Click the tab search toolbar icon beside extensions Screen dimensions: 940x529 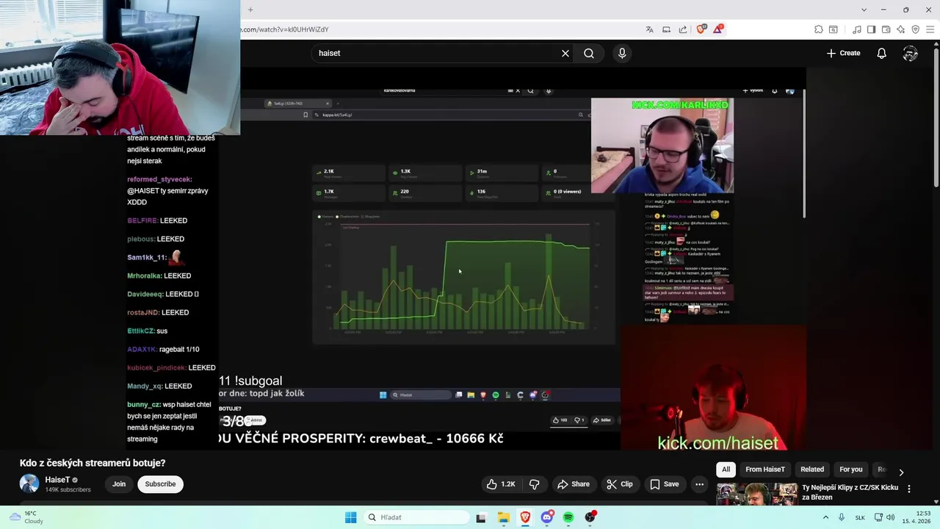point(834,29)
